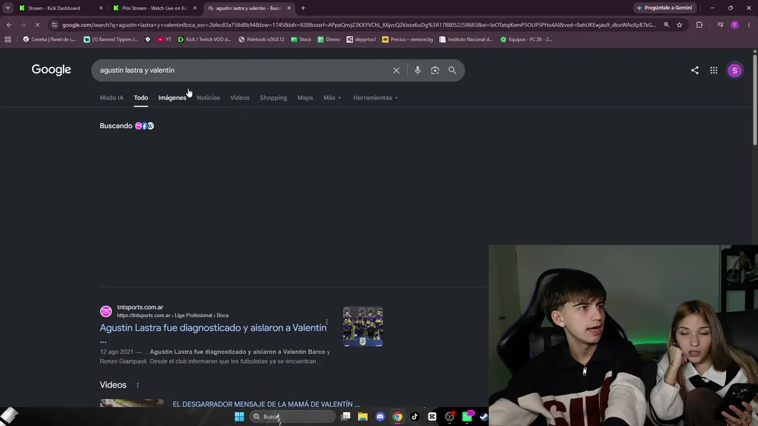
Task: Bookmark this page with the star
Action: [x=679, y=25]
